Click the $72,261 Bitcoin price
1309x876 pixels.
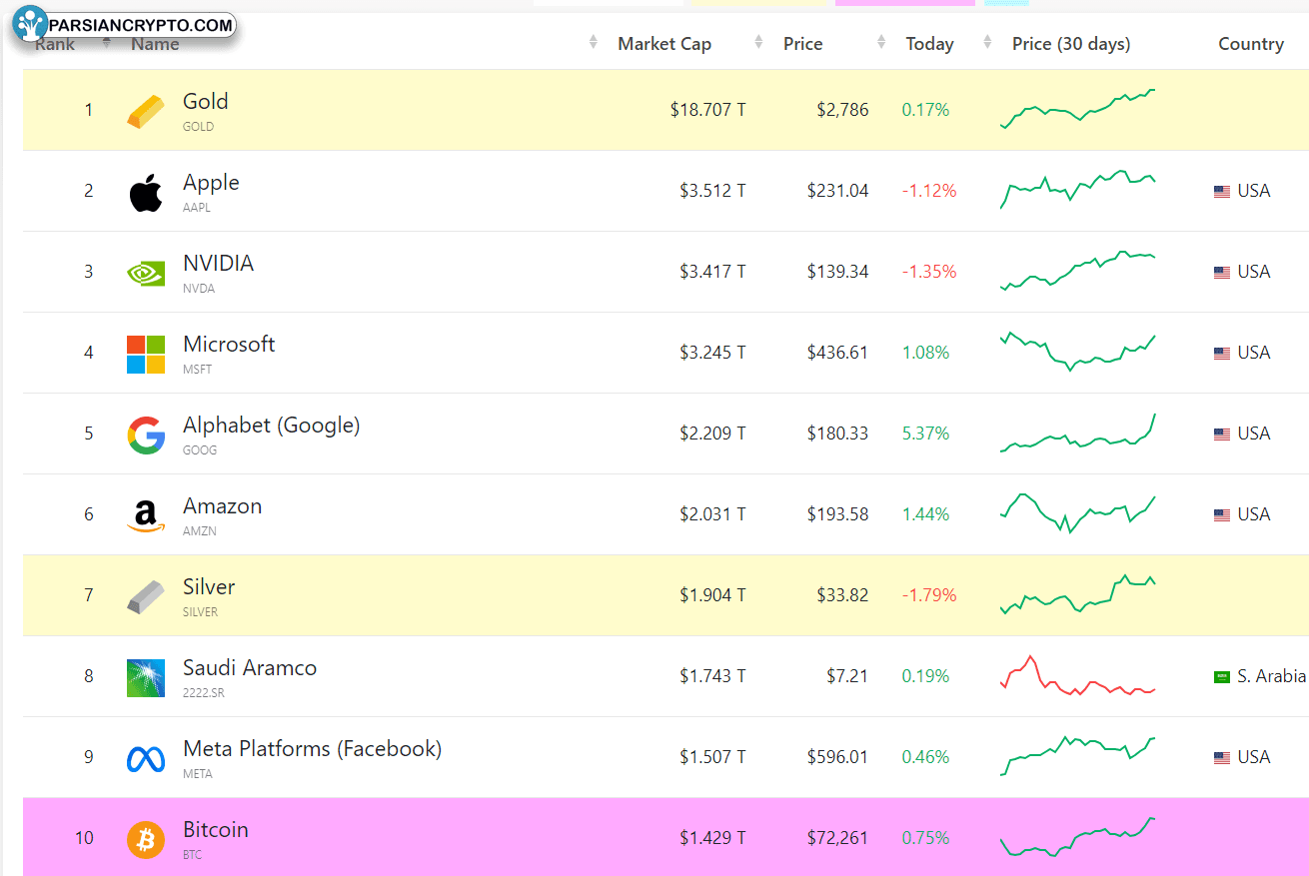click(837, 838)
